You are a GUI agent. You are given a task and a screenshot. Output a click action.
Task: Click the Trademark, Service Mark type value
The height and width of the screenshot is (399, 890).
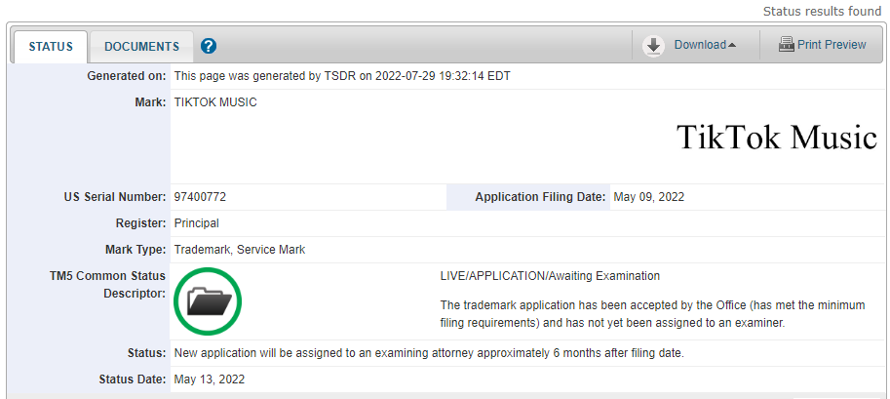click(x=240, y=250)
